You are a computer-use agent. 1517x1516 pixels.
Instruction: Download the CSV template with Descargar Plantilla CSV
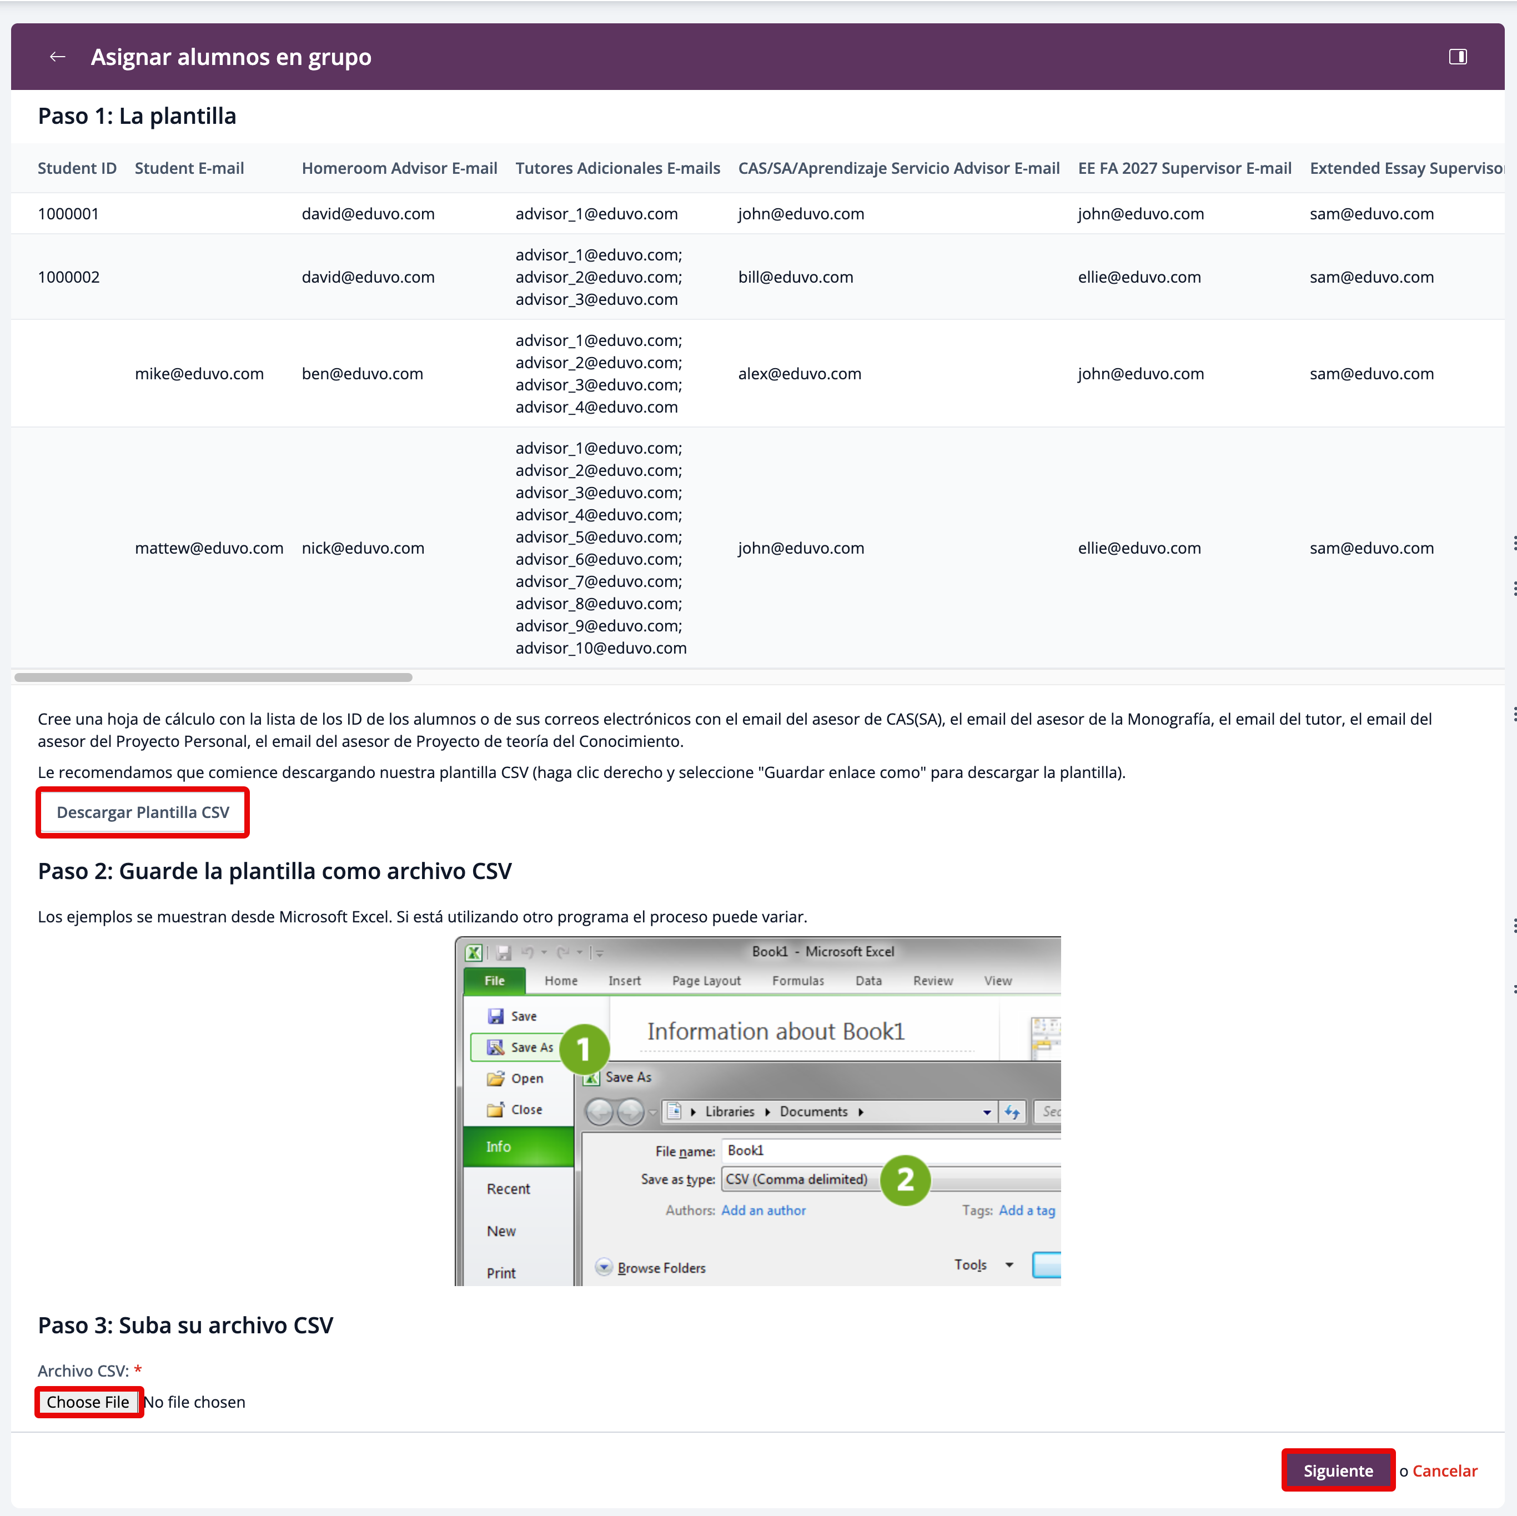tap(143, 812)
